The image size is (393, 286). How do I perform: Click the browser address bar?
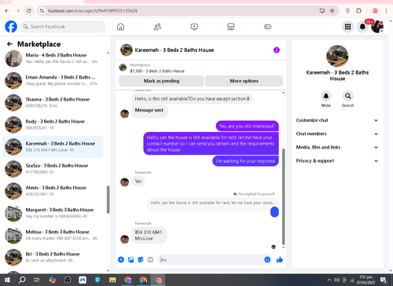[x=181, y=11]
